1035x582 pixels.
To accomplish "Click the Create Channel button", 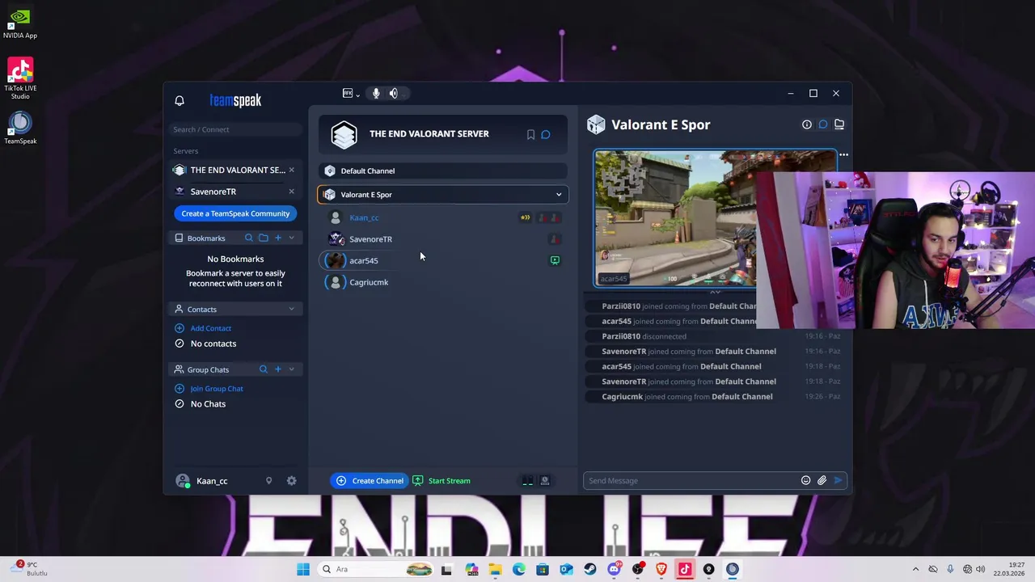I will pyautogui.click(x=370, y=481).
